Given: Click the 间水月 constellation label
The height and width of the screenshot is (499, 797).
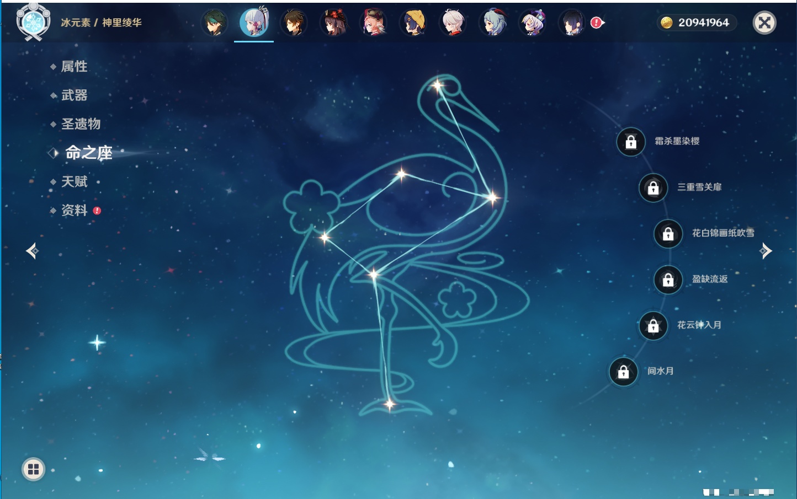Looking at the screenshot, I should [661, 371].
